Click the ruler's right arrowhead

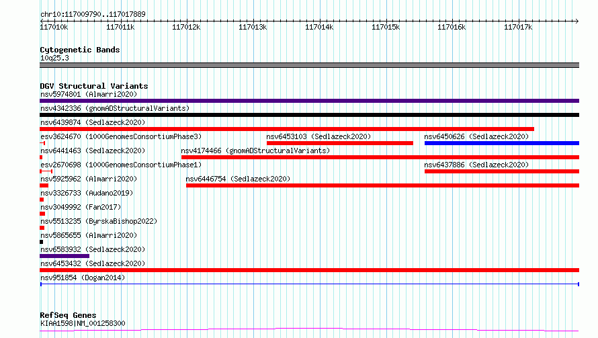(576, 21)
